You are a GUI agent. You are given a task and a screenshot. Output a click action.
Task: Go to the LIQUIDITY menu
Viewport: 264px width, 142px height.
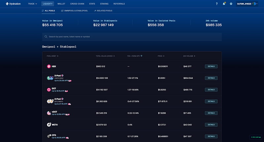tap(48, 4)
